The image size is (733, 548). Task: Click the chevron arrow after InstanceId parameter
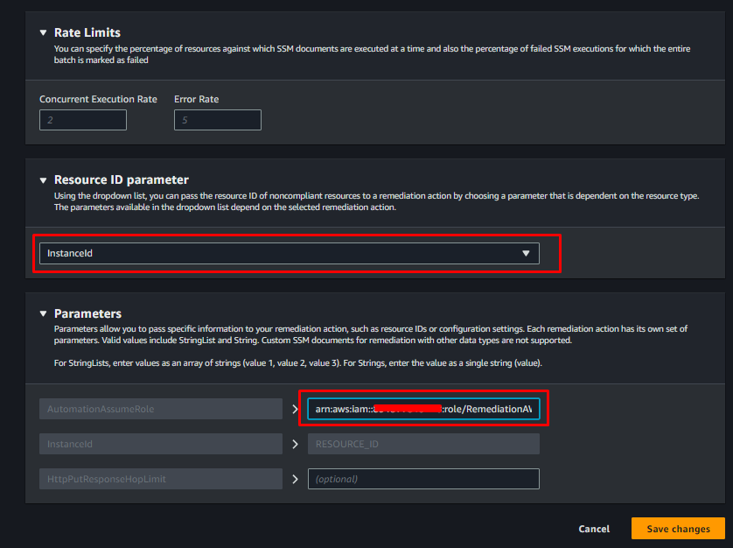pyautogui.click(x=295, y=444)
